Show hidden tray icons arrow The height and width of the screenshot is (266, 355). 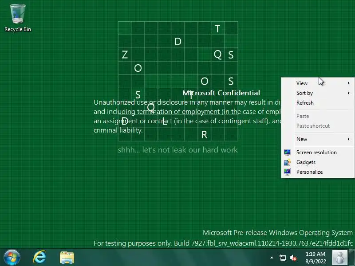tap(272, 258)
